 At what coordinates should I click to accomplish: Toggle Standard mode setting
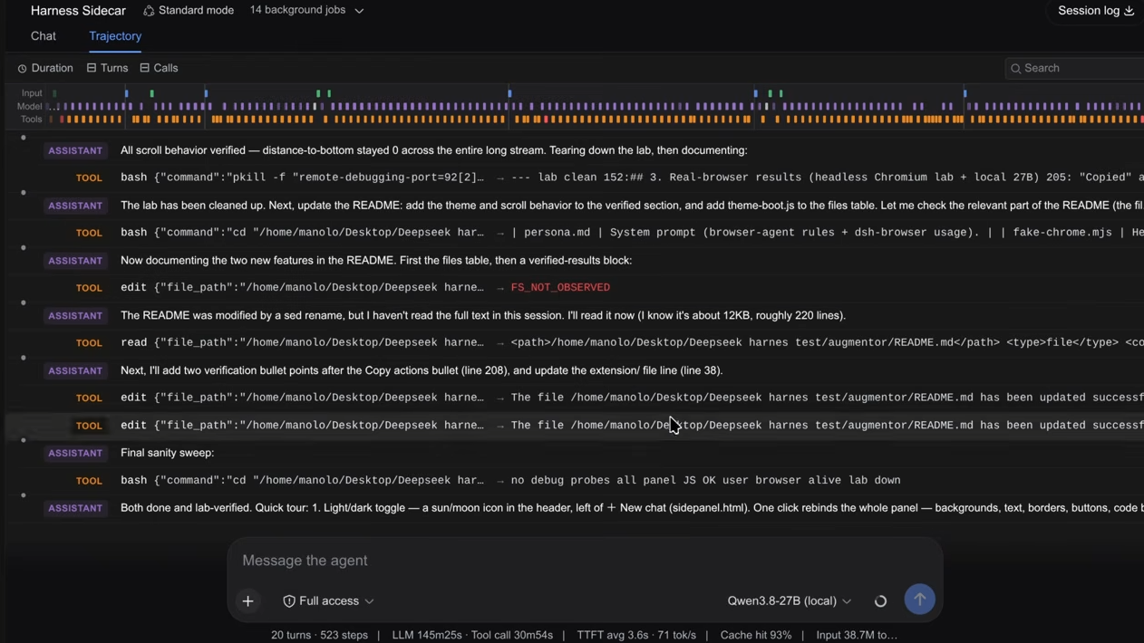tap(189, 10)
